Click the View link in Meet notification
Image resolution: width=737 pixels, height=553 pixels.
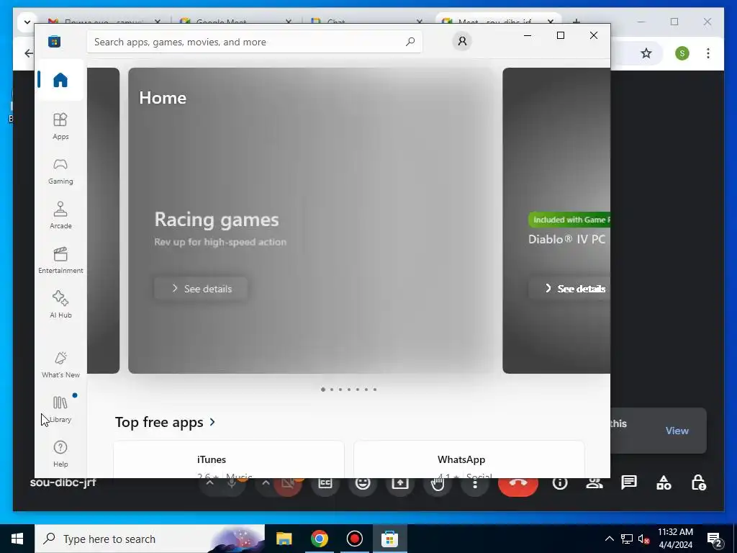click(677, 431)
